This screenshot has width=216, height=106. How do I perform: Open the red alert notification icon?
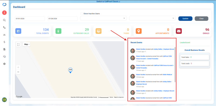tap(4, 13)
